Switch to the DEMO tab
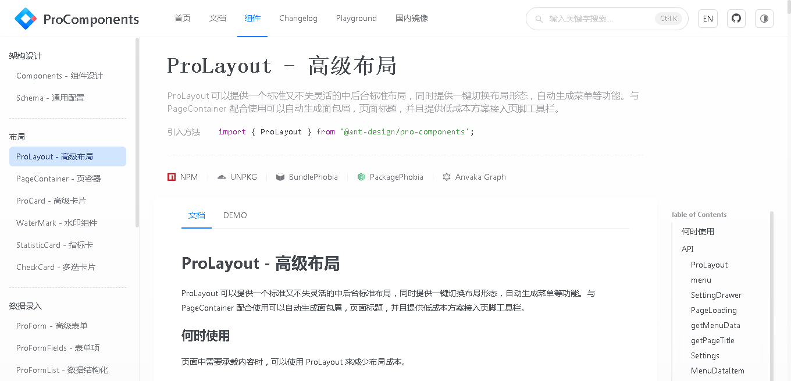This screenshot has width=791, height=381. click(x=235, y=215)
